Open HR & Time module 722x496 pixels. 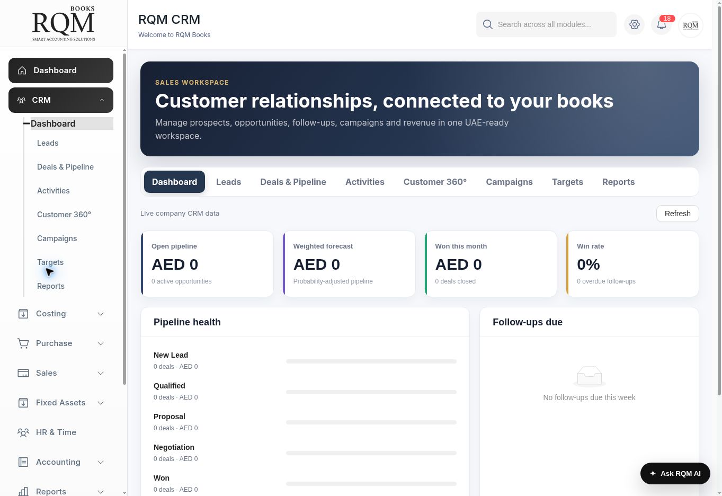[61, 432]
